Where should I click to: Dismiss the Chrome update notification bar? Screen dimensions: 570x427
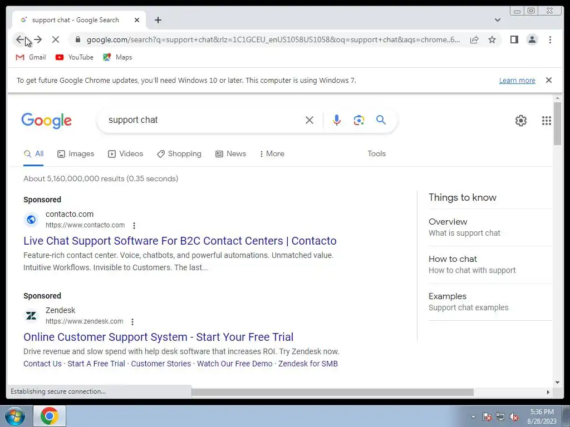(548, 80)
